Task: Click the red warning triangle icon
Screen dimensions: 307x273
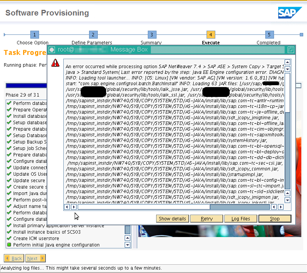Action: tap(55, 63)
